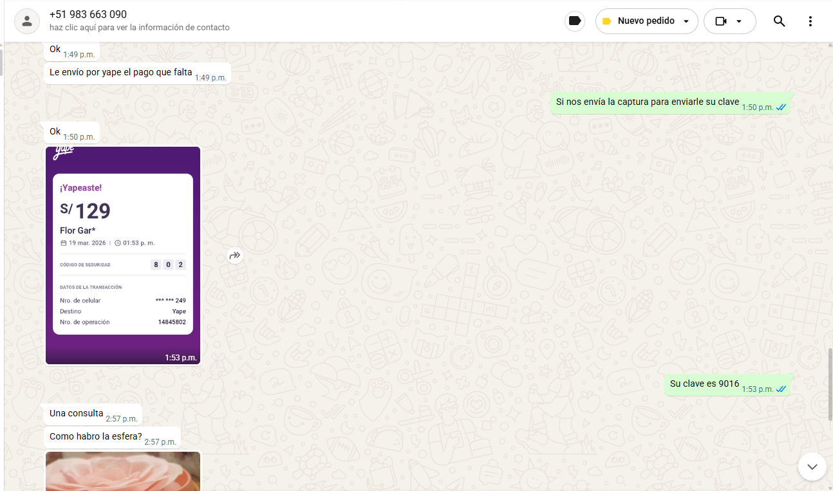Select the 'Su clave es 9016' message

[x=704, y=384]
